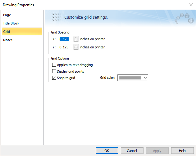Click the grid dots icon in header
The width and height of the screenshot is (196, 156).
(x=56, y=17)
